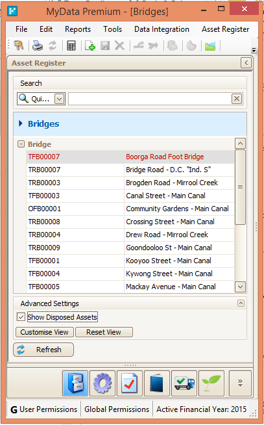Click the green area chart icon
The image size is (264, 425).
click(210, 45)
